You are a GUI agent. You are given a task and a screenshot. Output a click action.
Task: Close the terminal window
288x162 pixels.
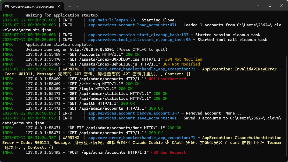pos(282,5)
